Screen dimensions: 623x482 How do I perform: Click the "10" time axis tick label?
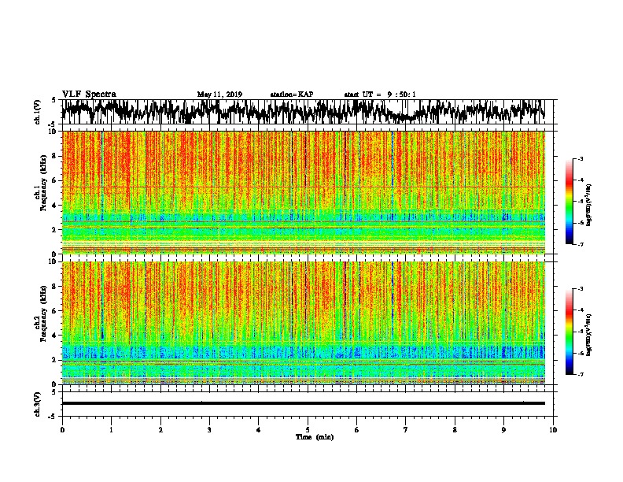tap(553, 430)
